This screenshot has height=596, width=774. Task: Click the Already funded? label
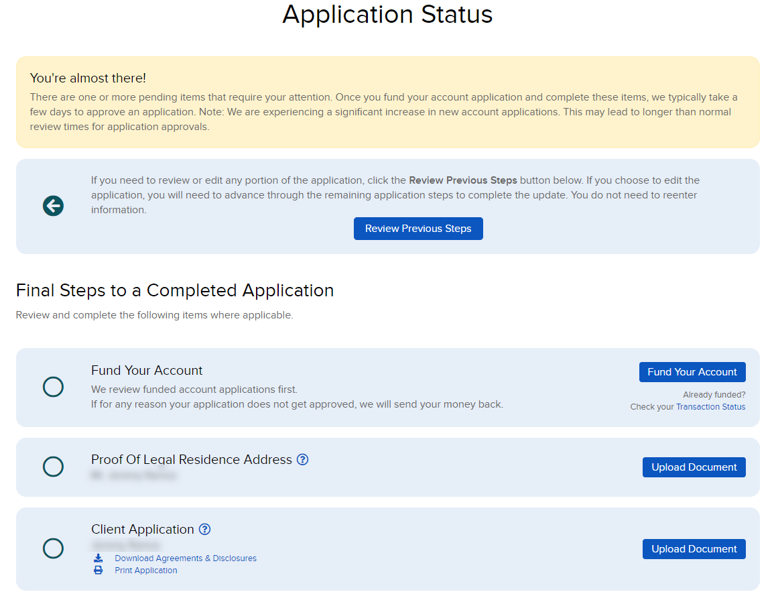[714, 394]
